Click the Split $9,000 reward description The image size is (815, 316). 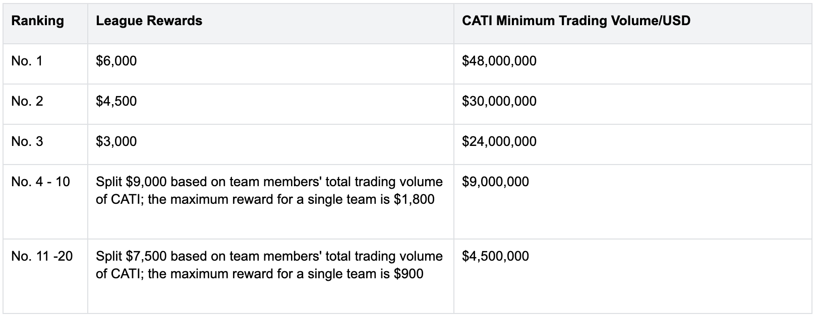coord(269,182)
